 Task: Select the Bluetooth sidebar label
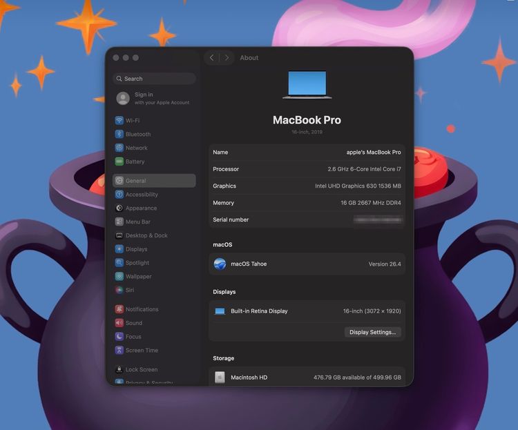pos(138,134)
